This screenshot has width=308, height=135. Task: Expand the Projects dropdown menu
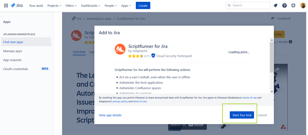54,6
